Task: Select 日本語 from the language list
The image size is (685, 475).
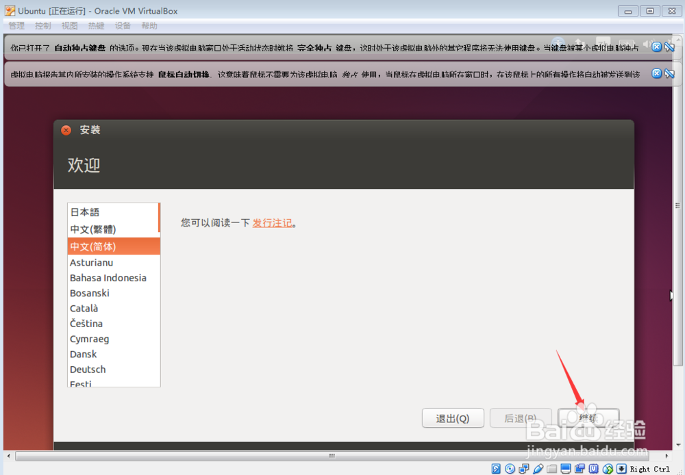Action: pyautogui.click(x=86, y=212)
